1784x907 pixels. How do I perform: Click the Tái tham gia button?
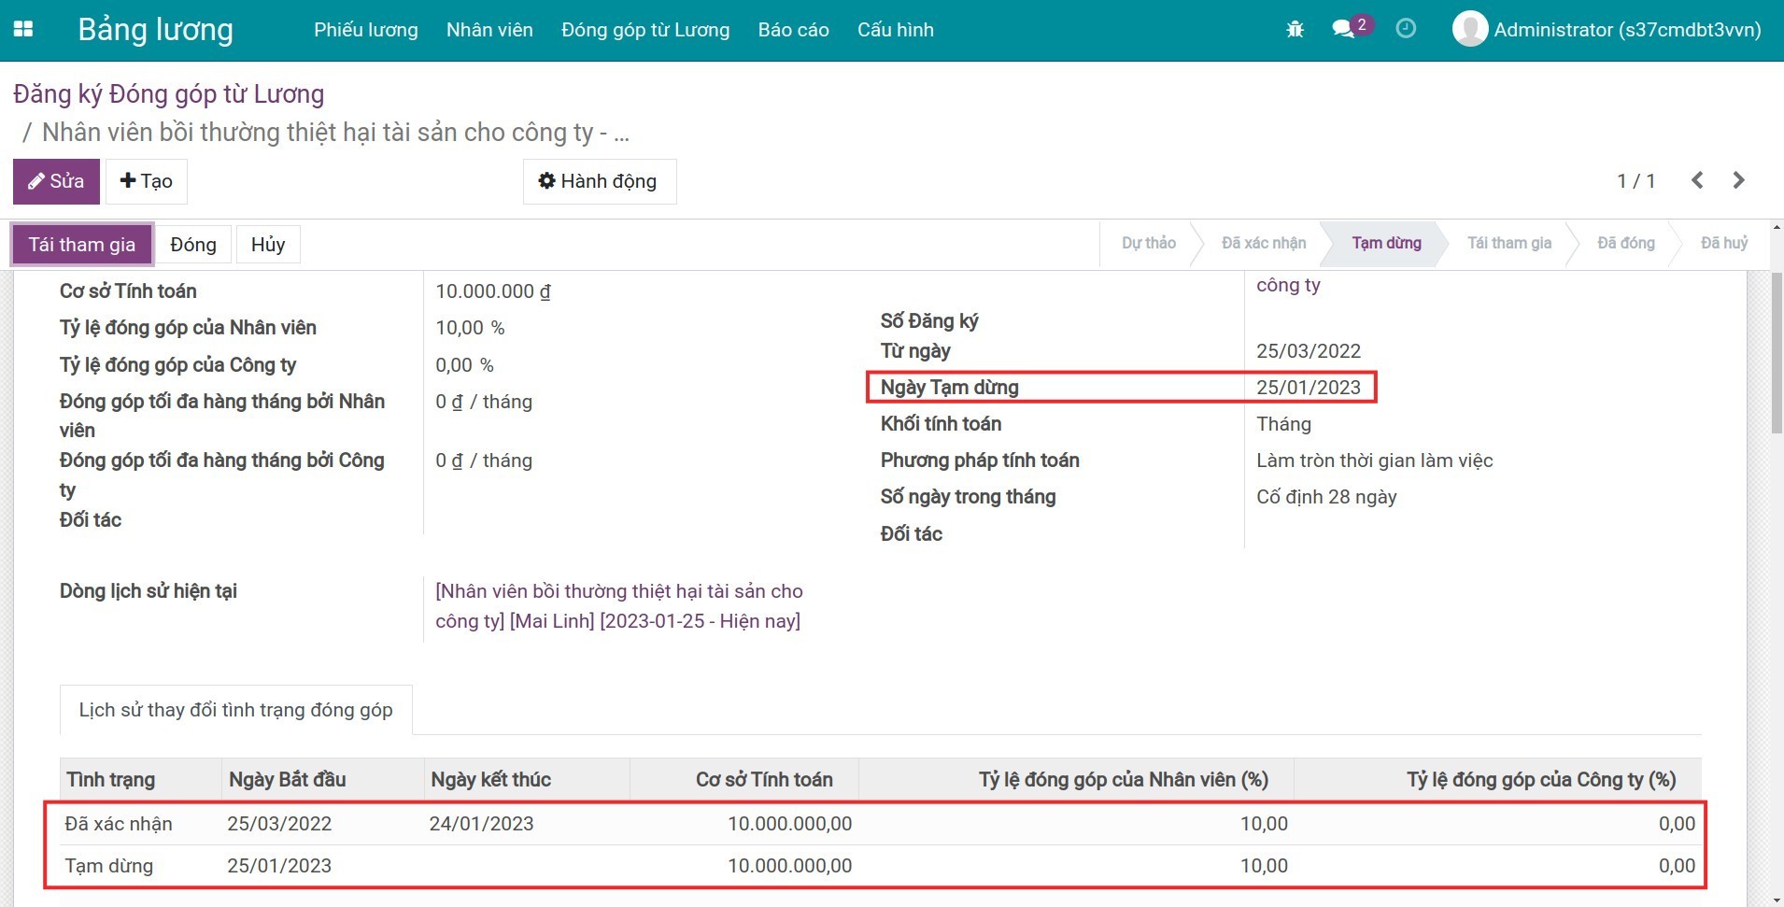click(82, 245)
